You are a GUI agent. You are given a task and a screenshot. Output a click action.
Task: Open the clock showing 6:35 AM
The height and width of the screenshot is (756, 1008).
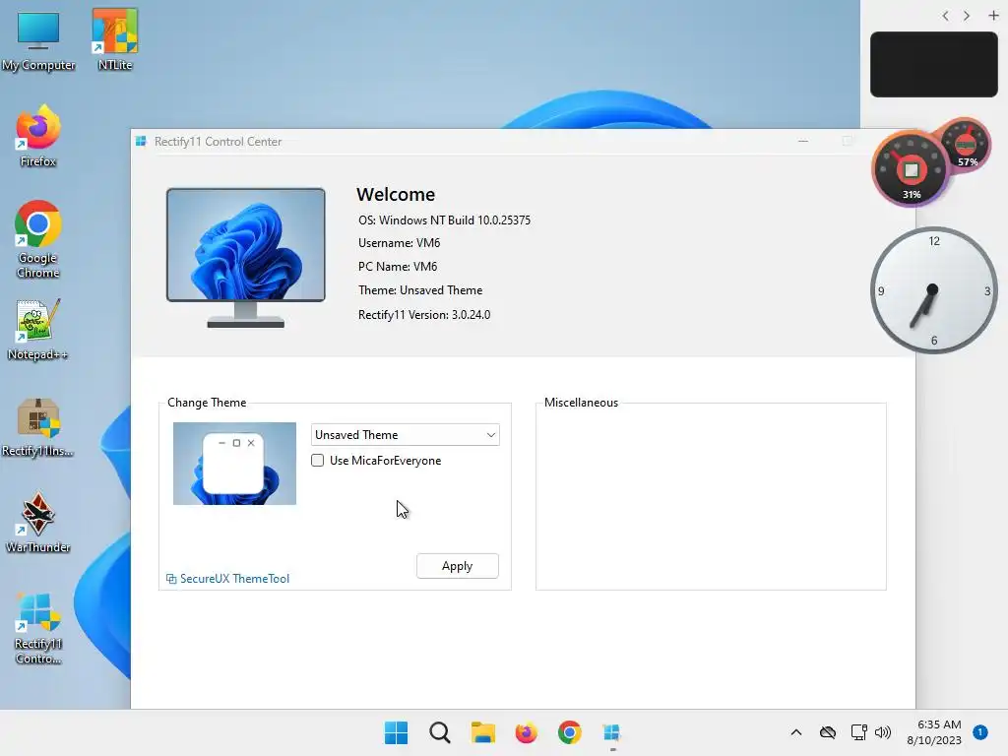(x=934, y=732)
